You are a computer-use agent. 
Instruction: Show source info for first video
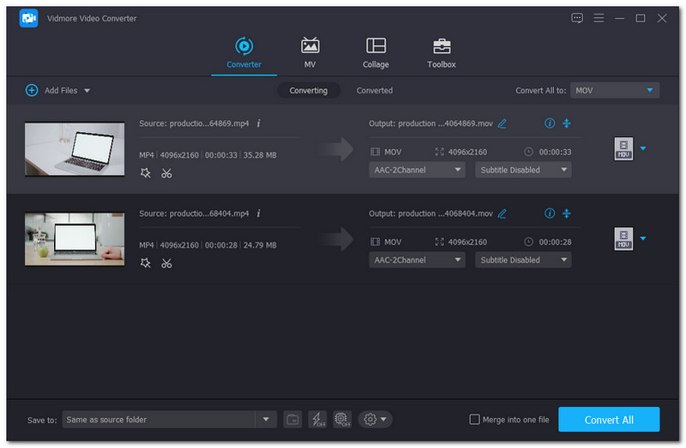point(259,123)
